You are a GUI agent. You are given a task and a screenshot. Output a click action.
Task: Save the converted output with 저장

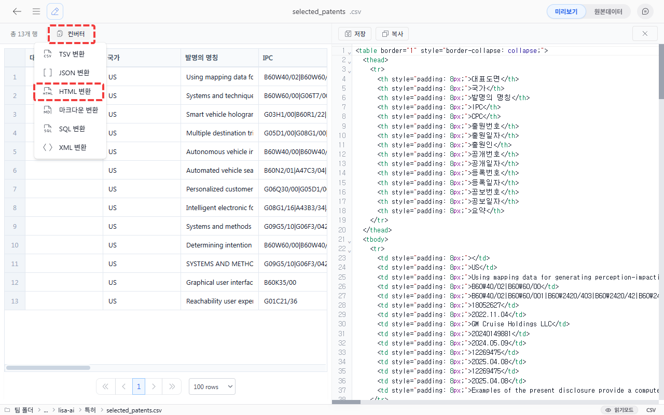pos(355,34)
